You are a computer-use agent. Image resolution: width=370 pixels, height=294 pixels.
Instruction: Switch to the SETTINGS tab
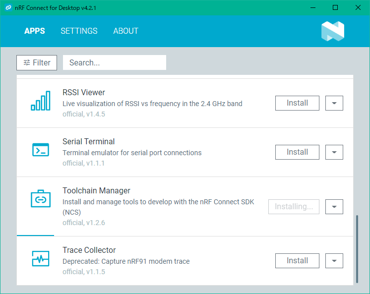click(x=79, y=31)
